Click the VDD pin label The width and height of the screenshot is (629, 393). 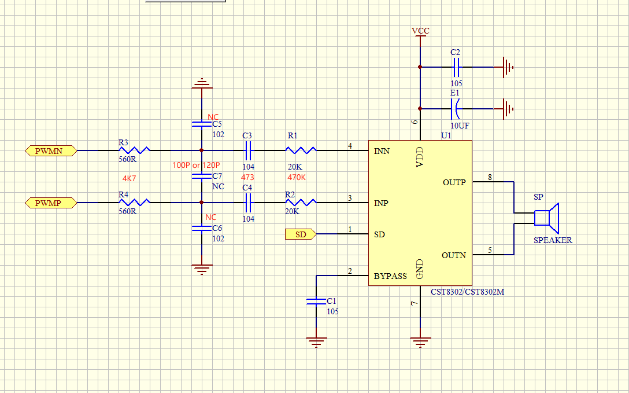pyautogui.click(x=420, y=157)
